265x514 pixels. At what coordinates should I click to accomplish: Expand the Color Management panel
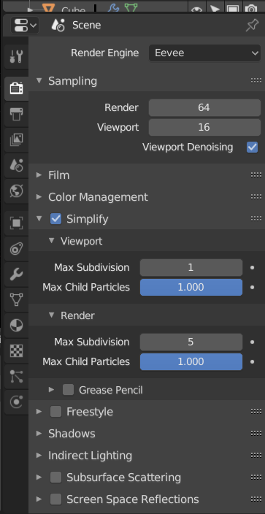(x=39, y=197)
